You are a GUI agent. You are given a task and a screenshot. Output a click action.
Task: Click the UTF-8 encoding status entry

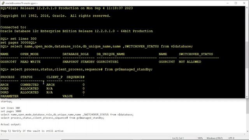231,138
